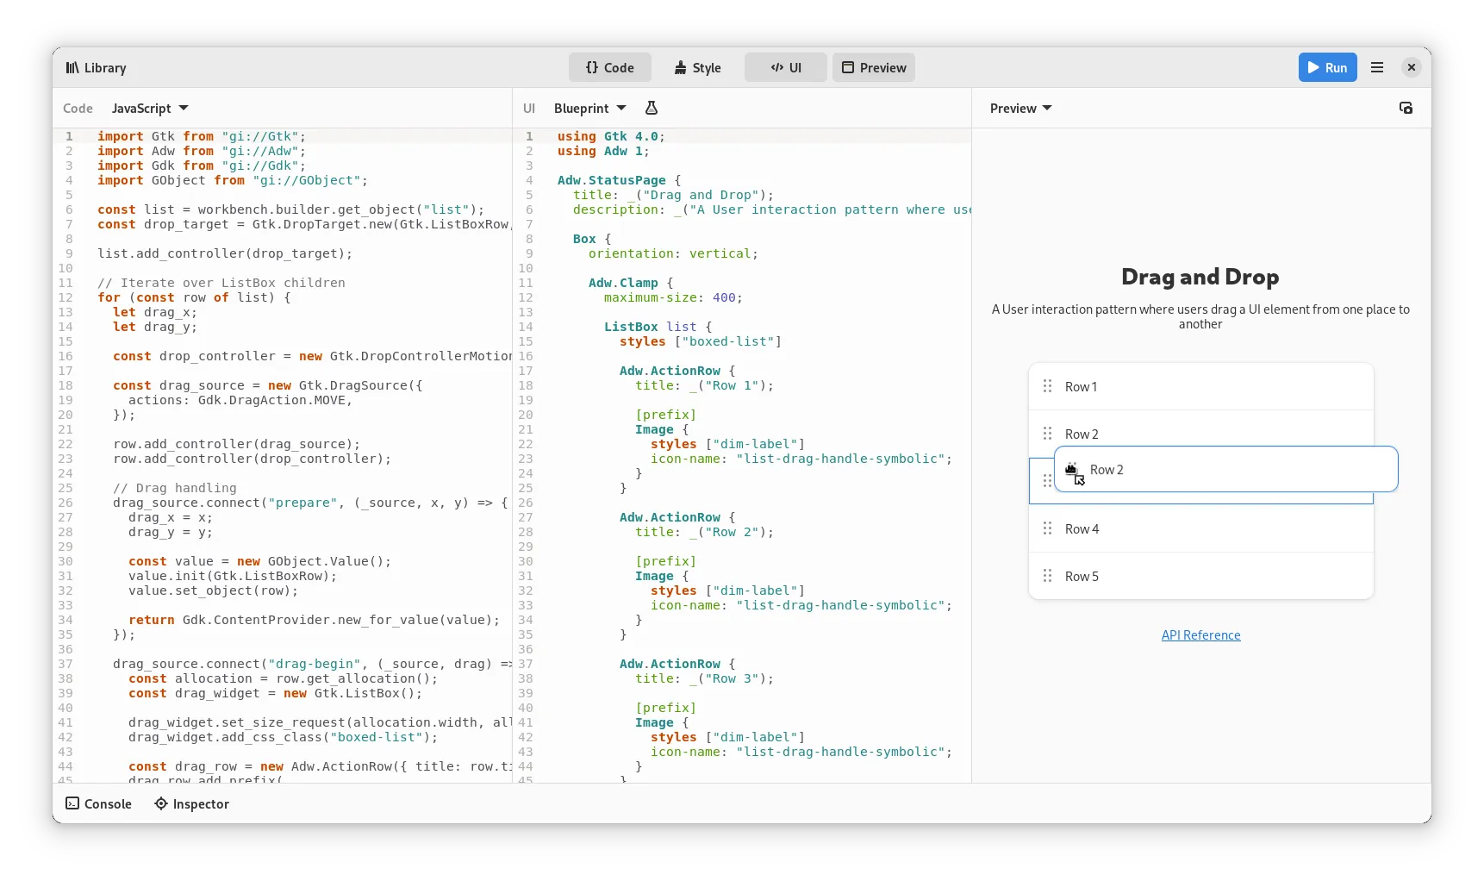This screenshot has height=881, width=1484.
Task: Click the detach preview window icon
Action: pyautogui.click(x=1406, y=108)
